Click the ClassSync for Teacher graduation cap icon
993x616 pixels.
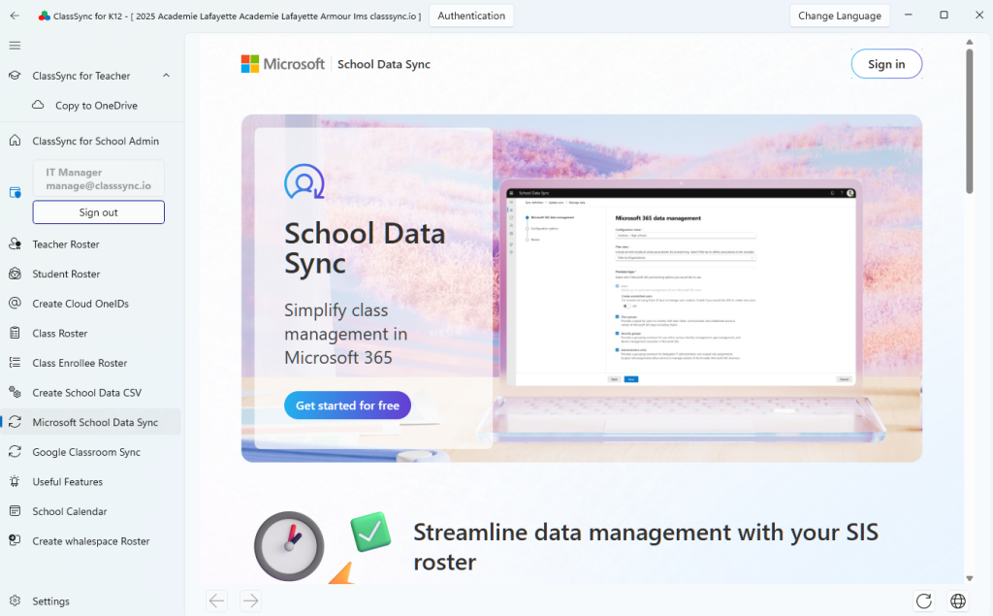[x=15, y=76]
